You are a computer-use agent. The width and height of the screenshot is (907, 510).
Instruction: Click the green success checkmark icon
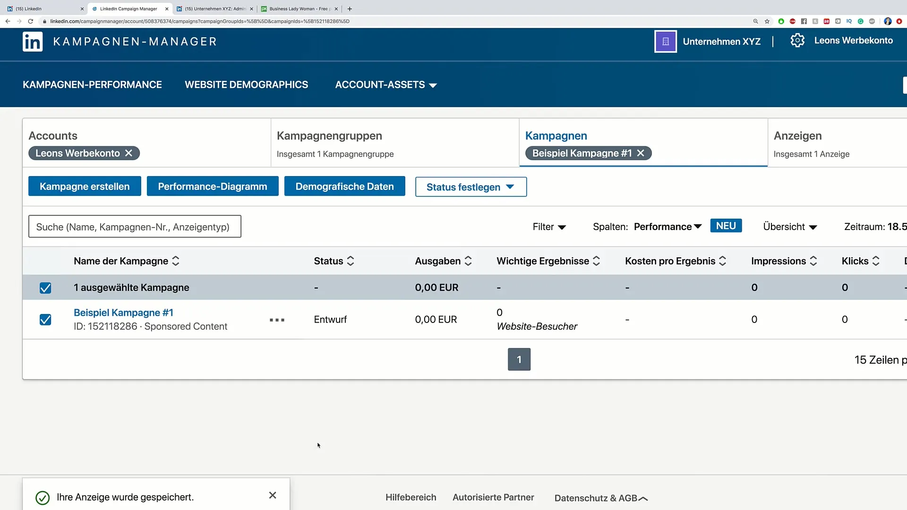pos(43,498)
